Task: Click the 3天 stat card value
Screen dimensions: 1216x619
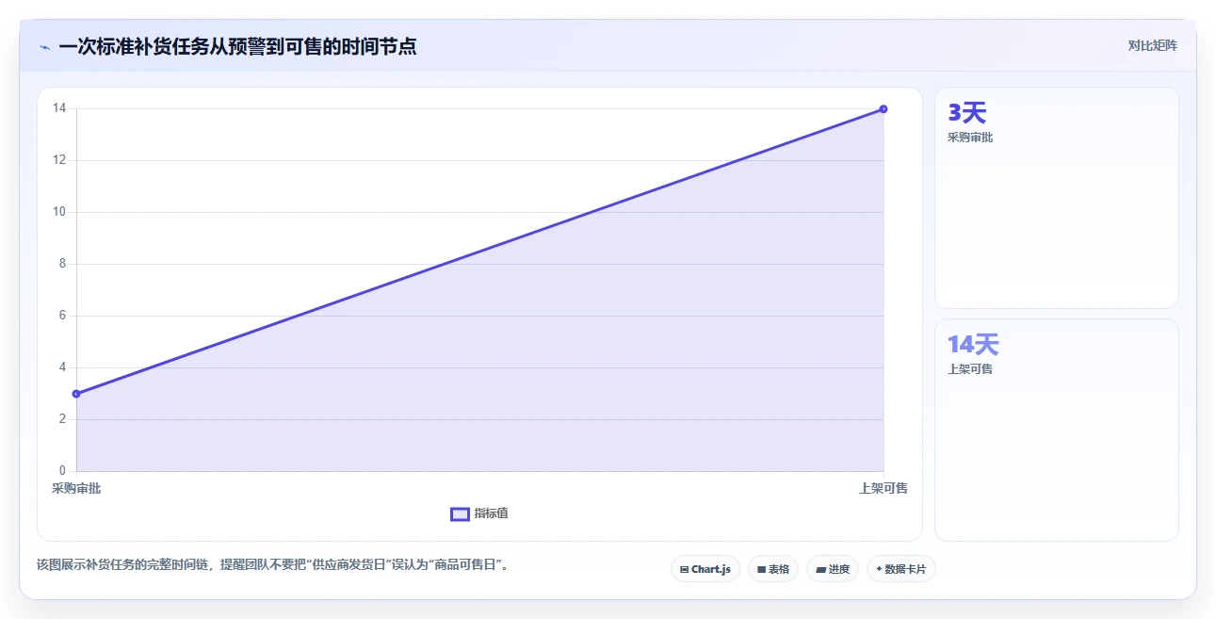Action: [x=966, y=113]
